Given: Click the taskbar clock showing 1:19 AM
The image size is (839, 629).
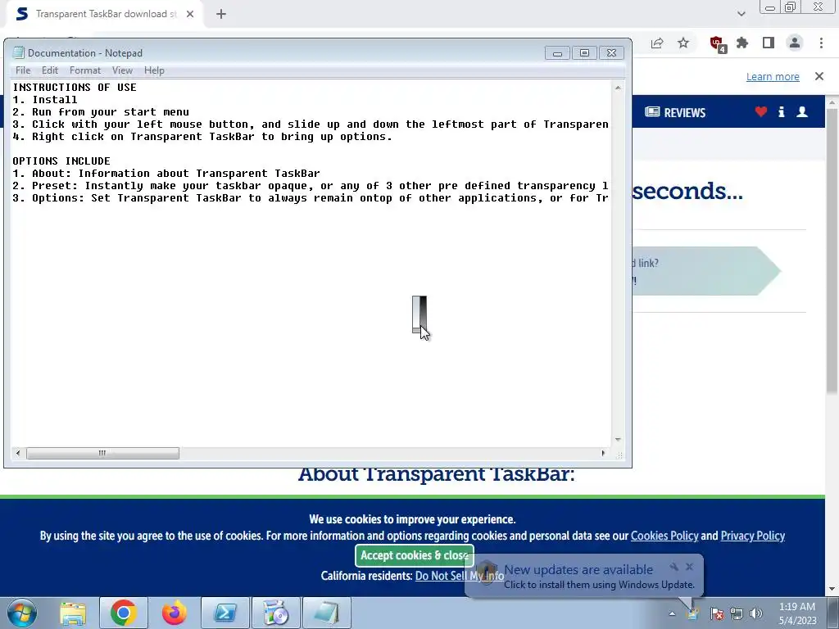Looking at the screenshot, I should coord(797,613).
